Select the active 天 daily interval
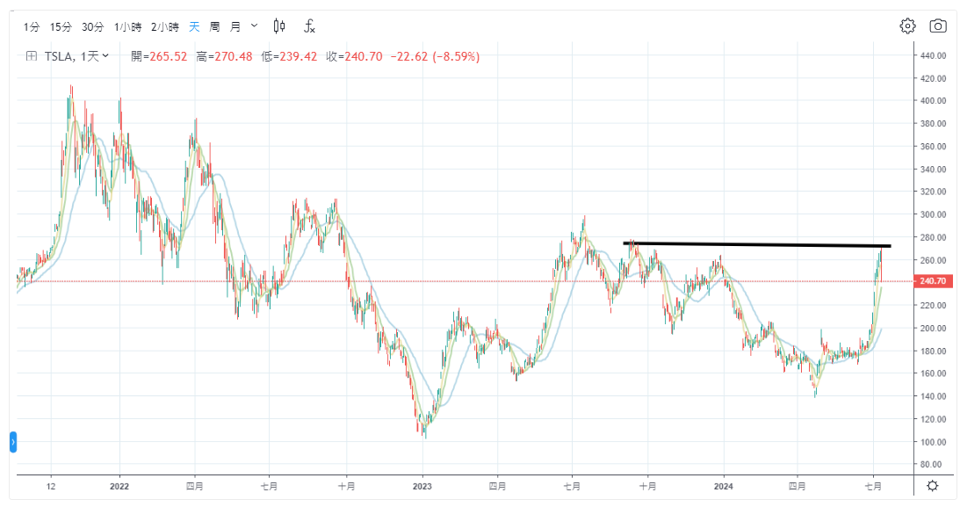 (x=195, y=26)
